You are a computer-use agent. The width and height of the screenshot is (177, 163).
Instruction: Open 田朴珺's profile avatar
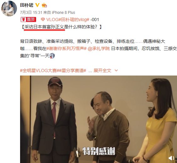(9, 8)
